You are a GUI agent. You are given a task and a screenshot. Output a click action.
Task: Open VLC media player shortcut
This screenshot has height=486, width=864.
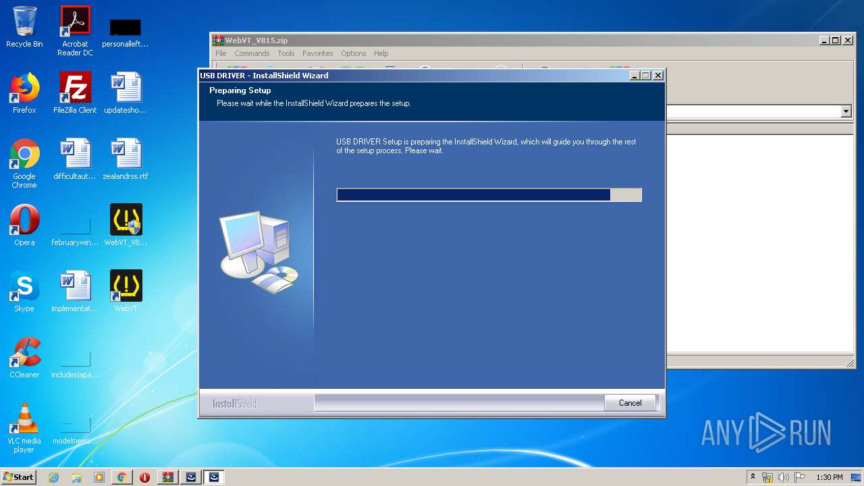point(24,428)
